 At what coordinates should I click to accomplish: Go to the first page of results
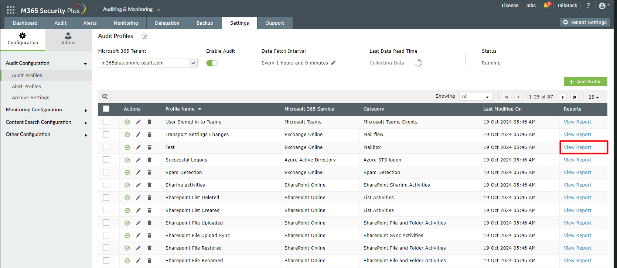click(x=507, y=97)
